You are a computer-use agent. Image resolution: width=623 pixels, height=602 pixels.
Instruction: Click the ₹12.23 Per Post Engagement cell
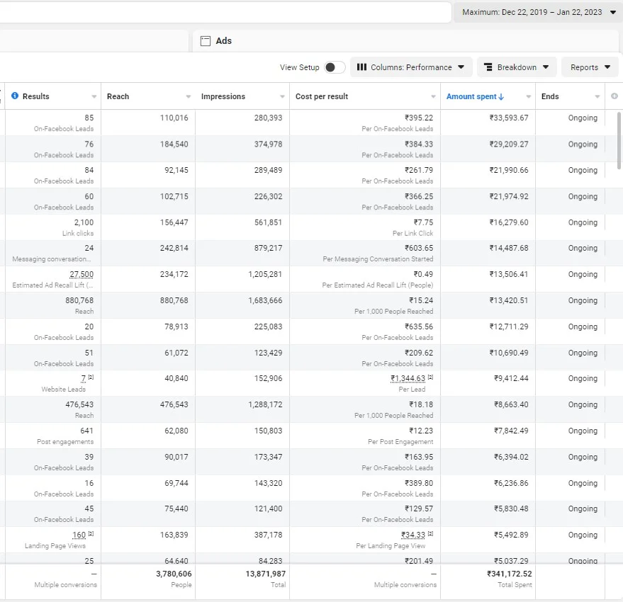(x=421, y=431)
